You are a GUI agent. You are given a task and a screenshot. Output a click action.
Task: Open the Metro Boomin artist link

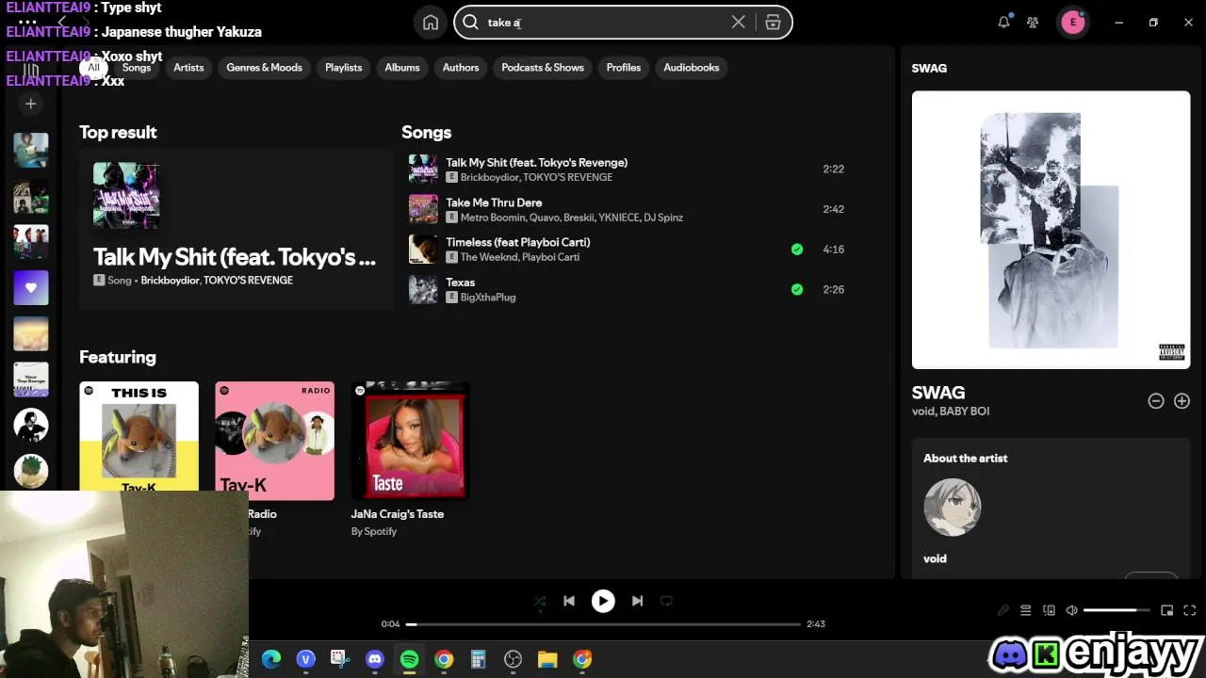click(x=492, y=218)
